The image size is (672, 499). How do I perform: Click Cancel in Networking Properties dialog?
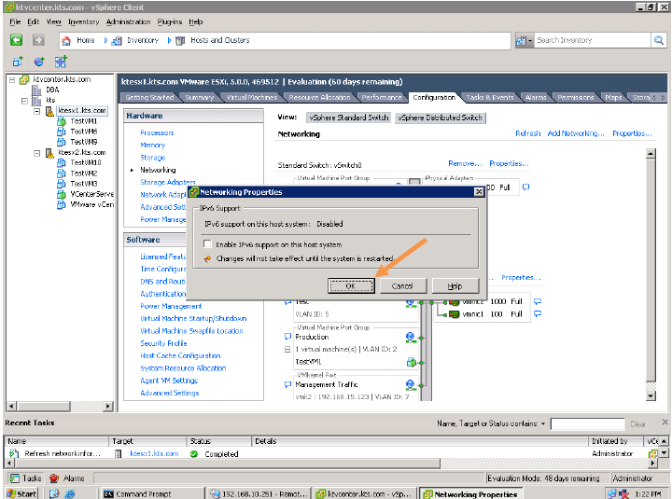coord(402,285)
